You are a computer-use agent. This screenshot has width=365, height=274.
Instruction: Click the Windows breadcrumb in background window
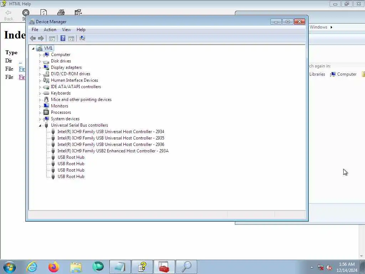[318, 27]
